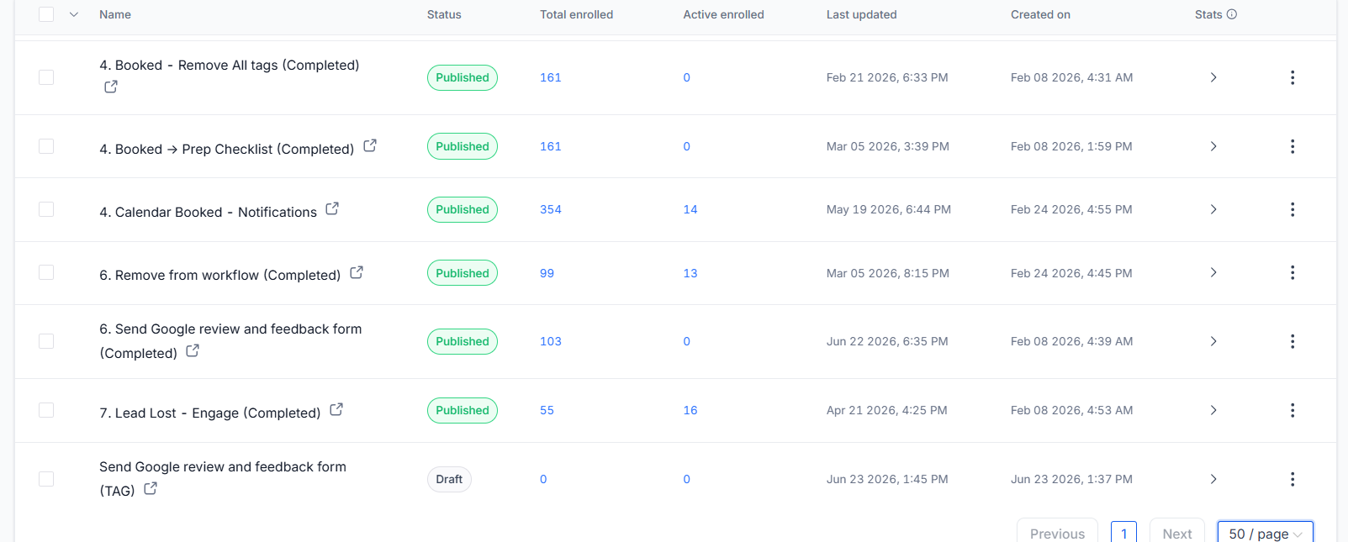Open three-dot menu for Lead Lost - Engage
This screenshot has width=1348, height=542.
pos(1292,410)
